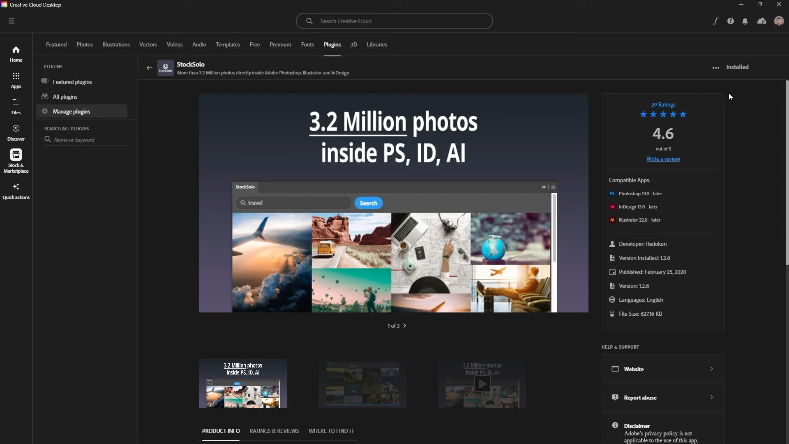The height and width of the screenshot is (444, 789).
Task: Click the Write a review link
Action: (663, 159)
